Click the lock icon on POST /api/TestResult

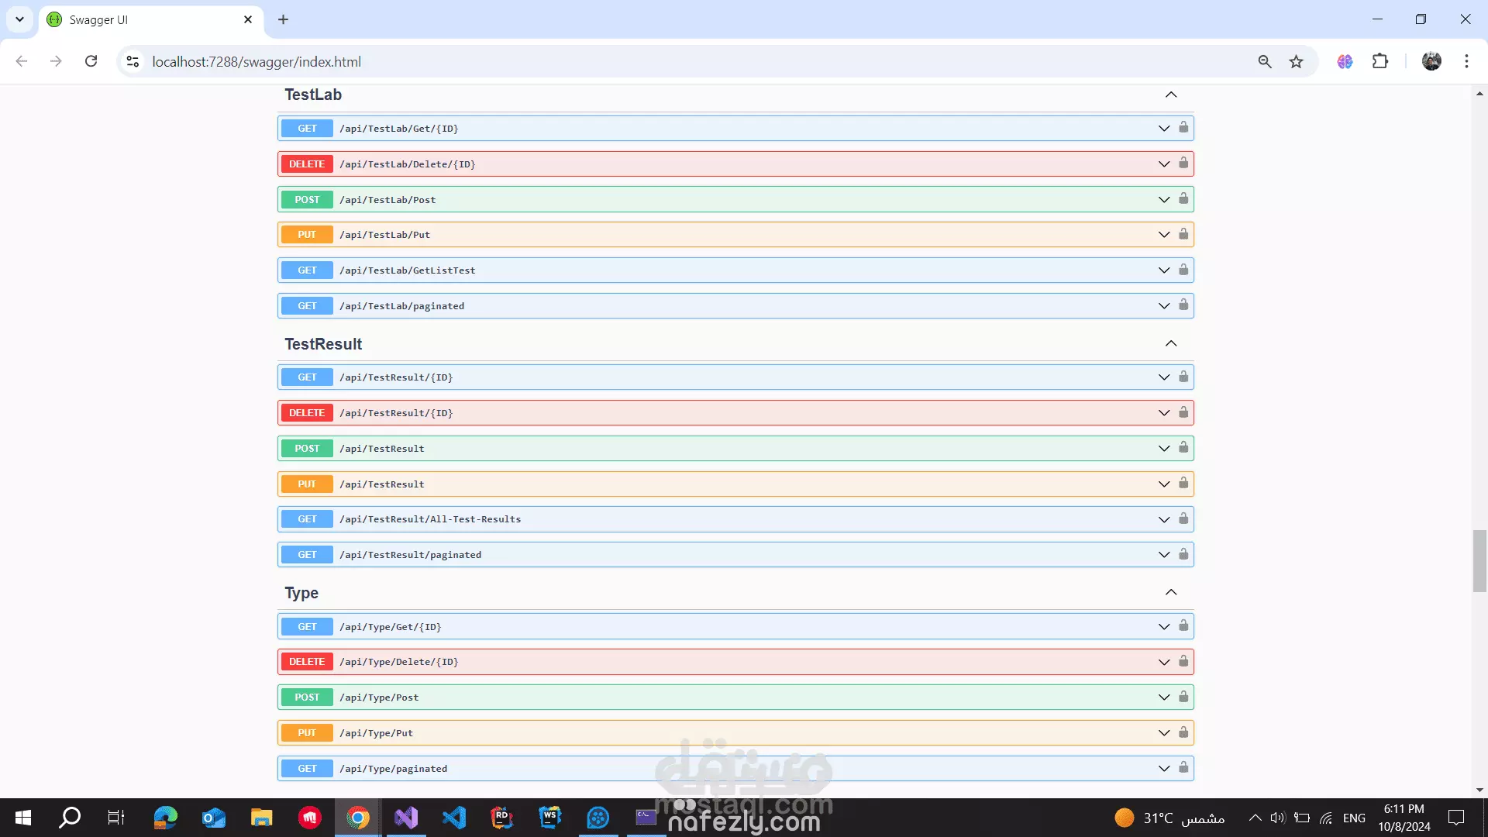[x=1183, y=447]
